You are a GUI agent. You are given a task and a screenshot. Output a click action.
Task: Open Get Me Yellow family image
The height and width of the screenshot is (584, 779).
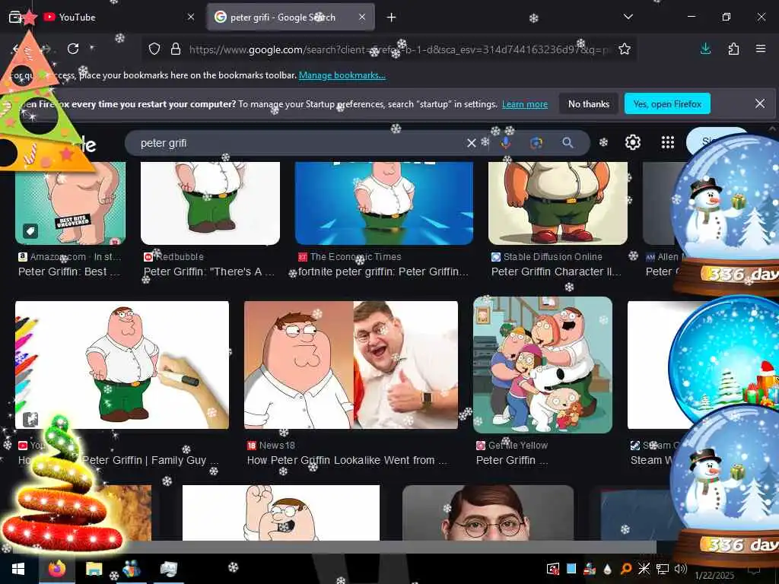pyautogui.click(x=542, y=365)
